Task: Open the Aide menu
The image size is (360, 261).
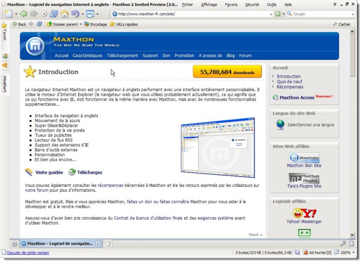Action: (288, 4)
